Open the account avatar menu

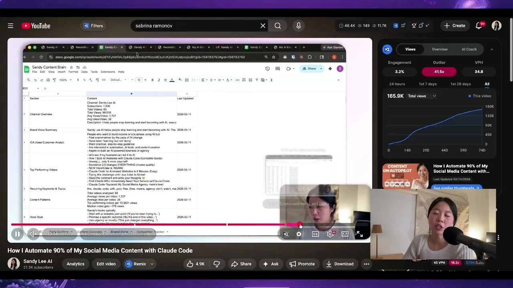tap(497, 26)
